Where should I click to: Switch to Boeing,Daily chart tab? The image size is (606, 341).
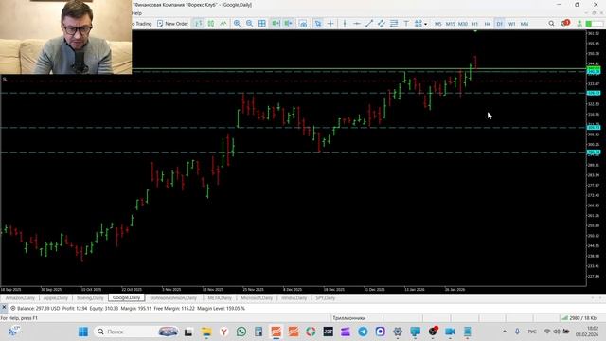[x=90, y=298]
